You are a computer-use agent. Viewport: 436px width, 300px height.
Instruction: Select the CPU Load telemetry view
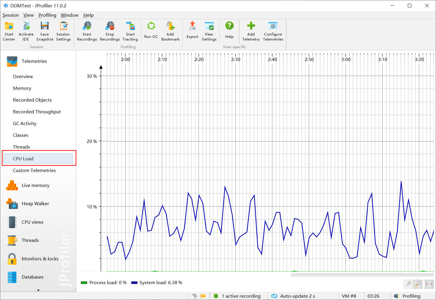pyautogui.click(x=38, y=159)
